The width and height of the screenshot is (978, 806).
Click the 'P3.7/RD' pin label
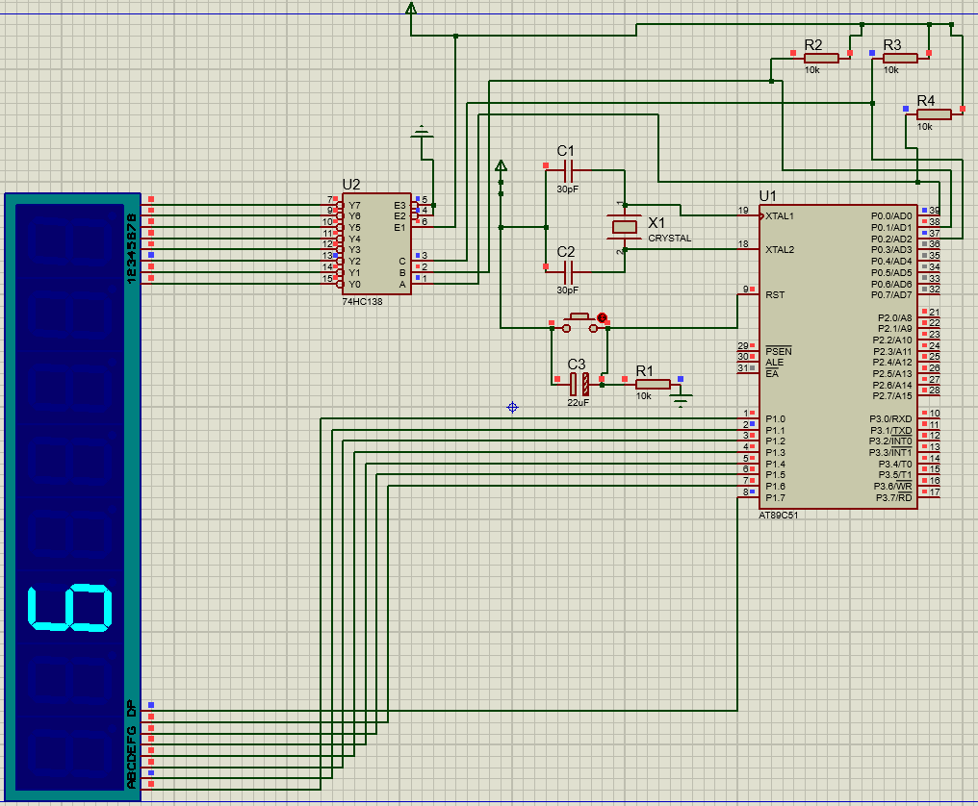(x=894, y=498)
